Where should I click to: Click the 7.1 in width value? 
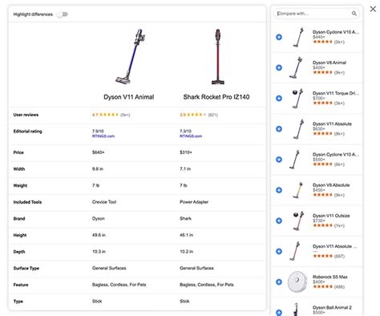click(x=185, y=169)
